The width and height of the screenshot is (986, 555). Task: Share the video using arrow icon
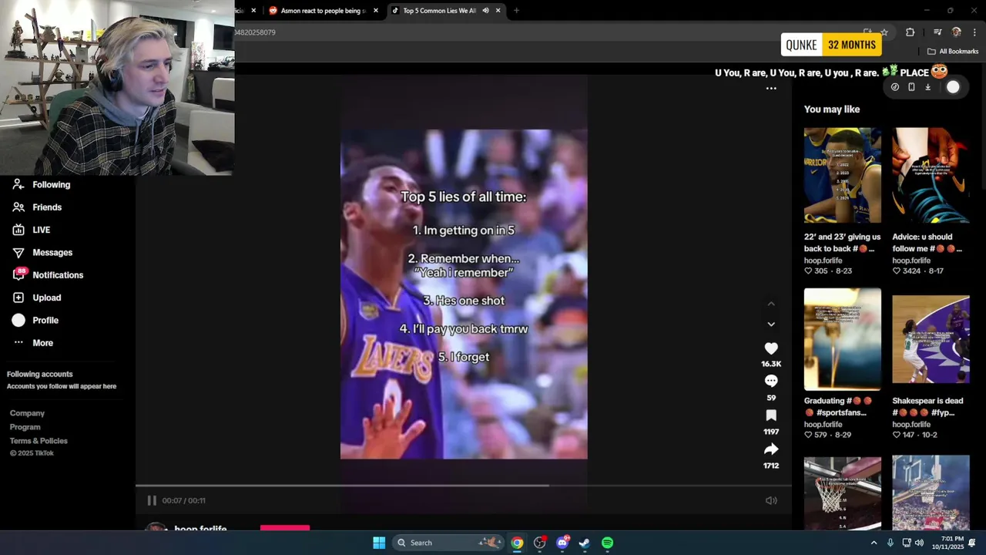771,449
